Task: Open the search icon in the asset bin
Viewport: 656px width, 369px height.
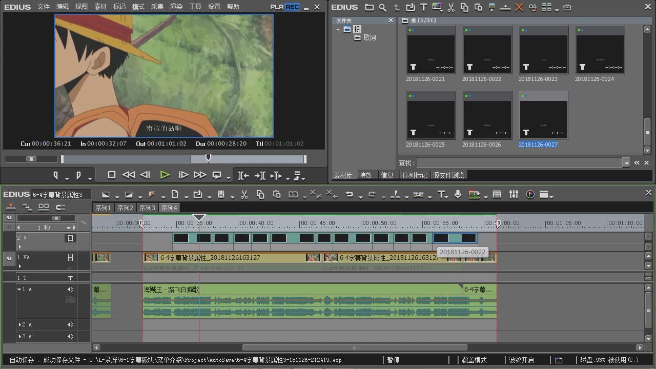Action: [382, 7]
